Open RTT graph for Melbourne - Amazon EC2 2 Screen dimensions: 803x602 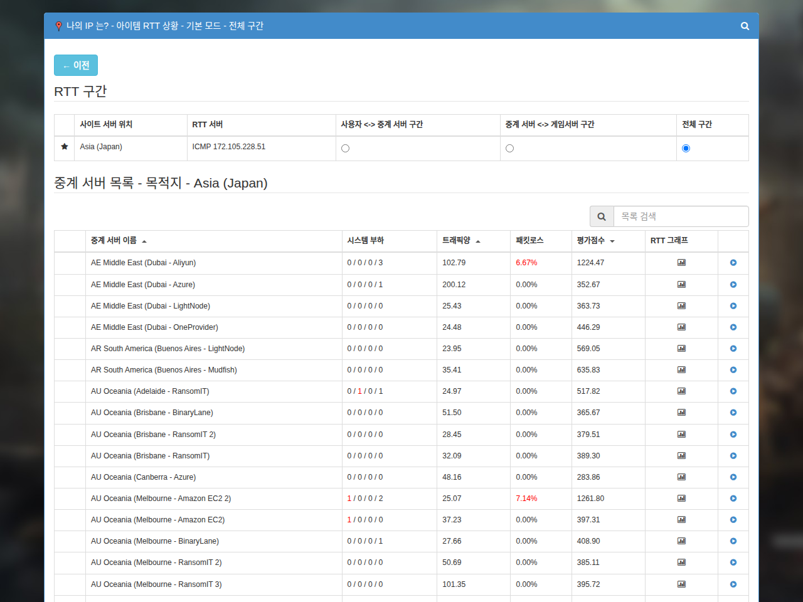(681, 499)
